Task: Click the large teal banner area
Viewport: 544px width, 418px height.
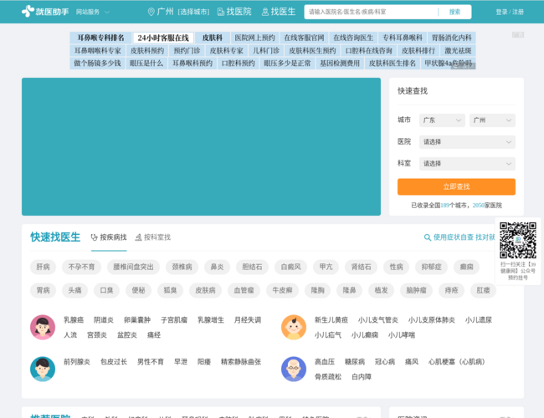Action: (201, 146)
